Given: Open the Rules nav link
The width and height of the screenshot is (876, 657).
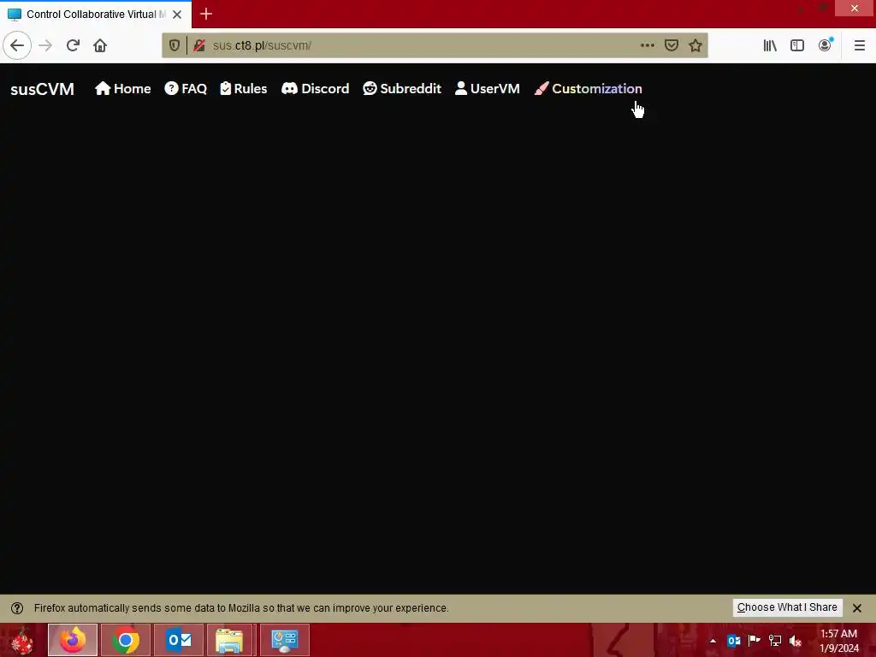Looking at the screenshot, I should coord(244,89).
